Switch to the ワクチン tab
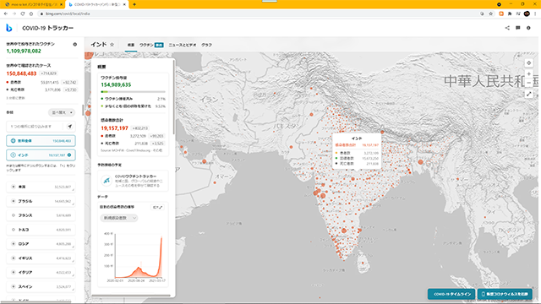The height and width of the screenshot is (304, 541). (151, 45)
